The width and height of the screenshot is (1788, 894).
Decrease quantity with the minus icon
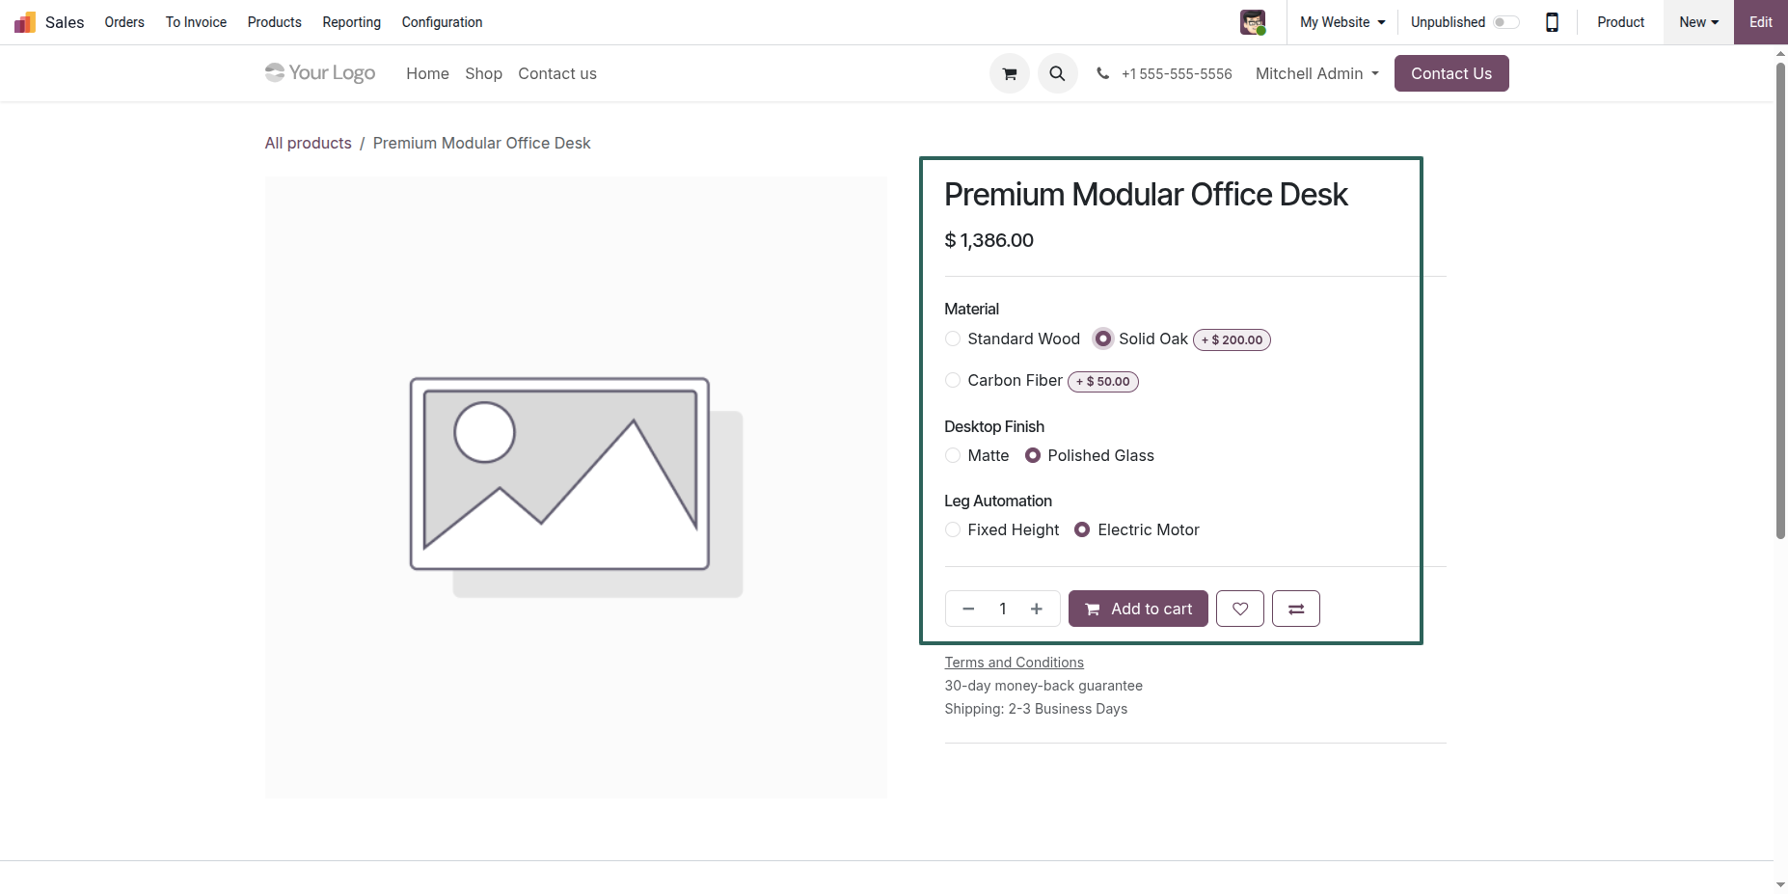(968, 609)
